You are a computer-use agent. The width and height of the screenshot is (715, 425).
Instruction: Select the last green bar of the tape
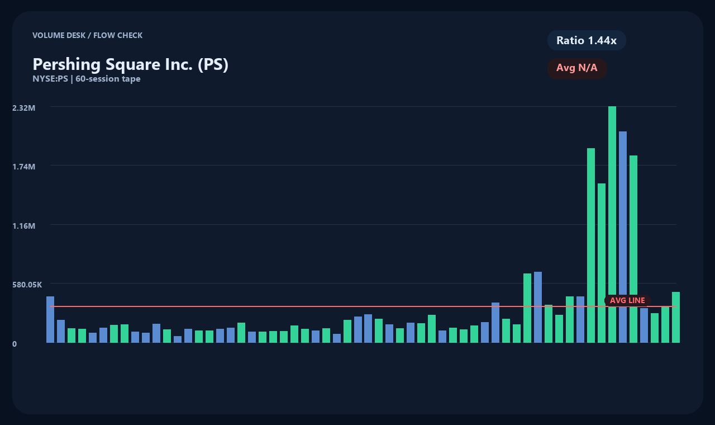(x=676, y=317)
